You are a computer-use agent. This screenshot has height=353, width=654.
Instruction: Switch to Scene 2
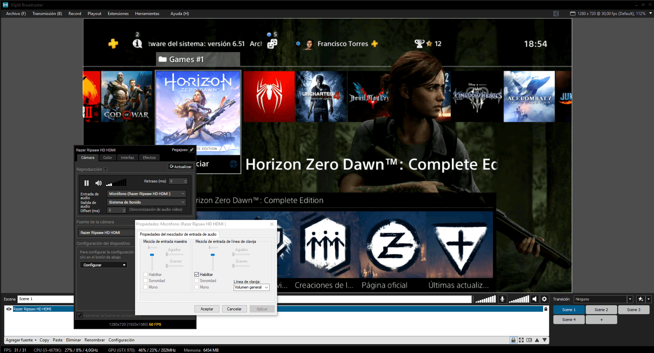click(x=601, y=310)
